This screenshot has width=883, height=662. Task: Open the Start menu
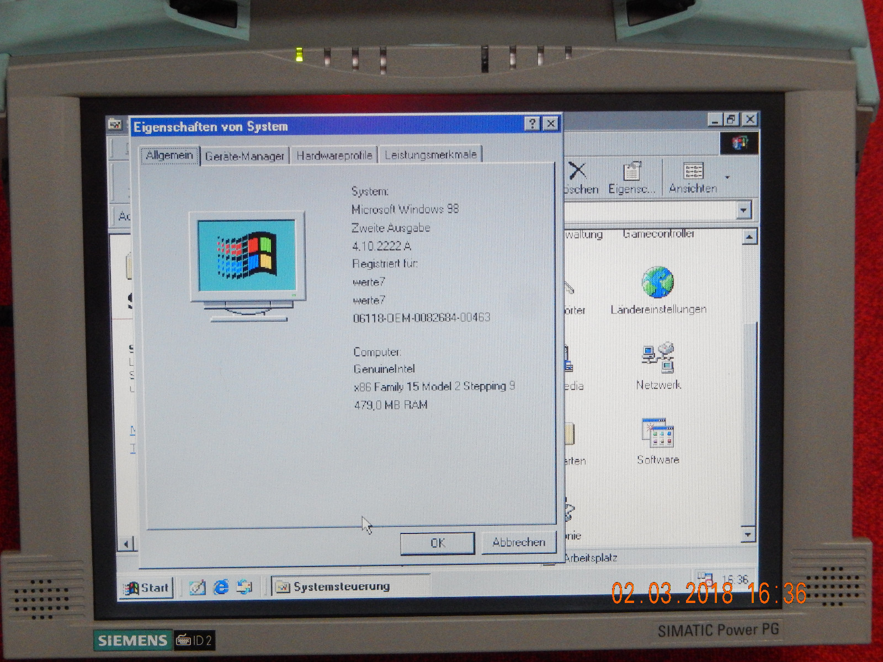(146, 588)
